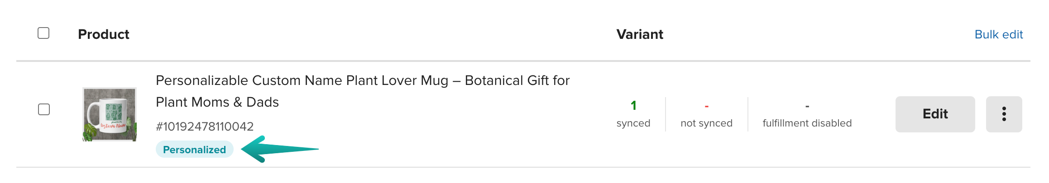
Task: Click product ID #10192478110042
Action: (x=205, y=127)
